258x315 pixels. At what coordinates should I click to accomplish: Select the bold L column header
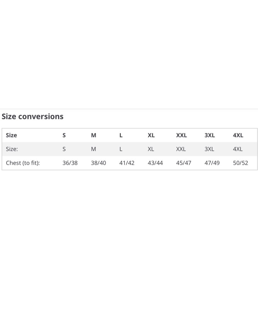(121, 135)
